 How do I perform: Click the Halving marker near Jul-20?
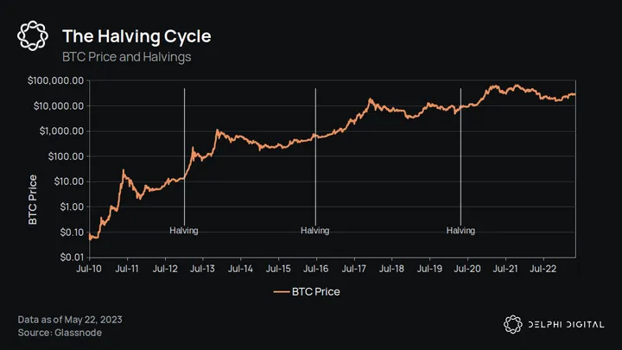coord(460,231)
